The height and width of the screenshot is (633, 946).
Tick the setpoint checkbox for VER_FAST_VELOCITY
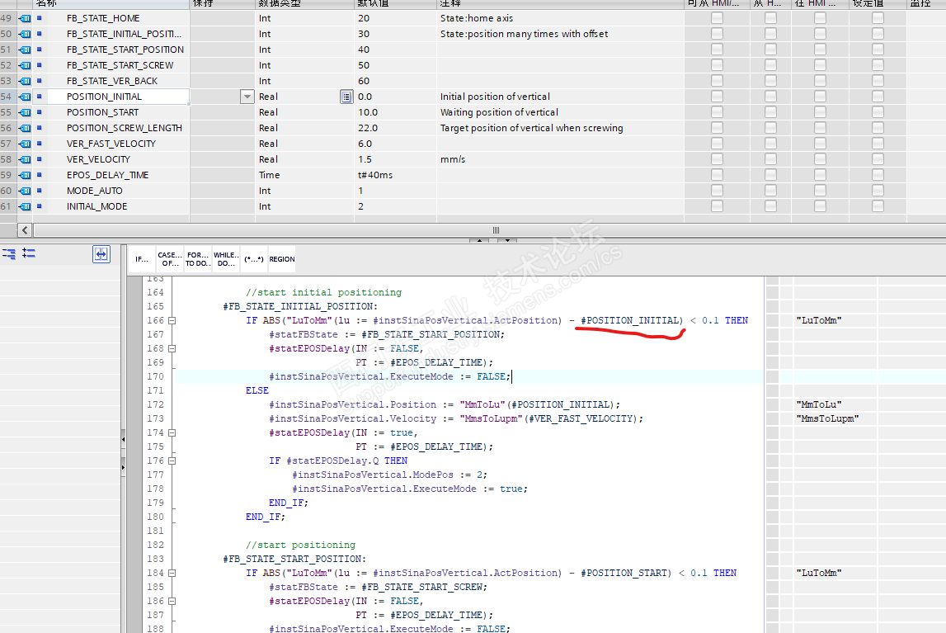click(x=878, y=144)
